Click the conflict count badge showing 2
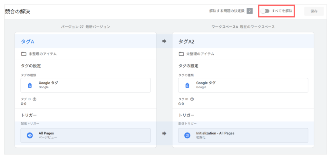The image size is (330, 158). click(250, 11)
